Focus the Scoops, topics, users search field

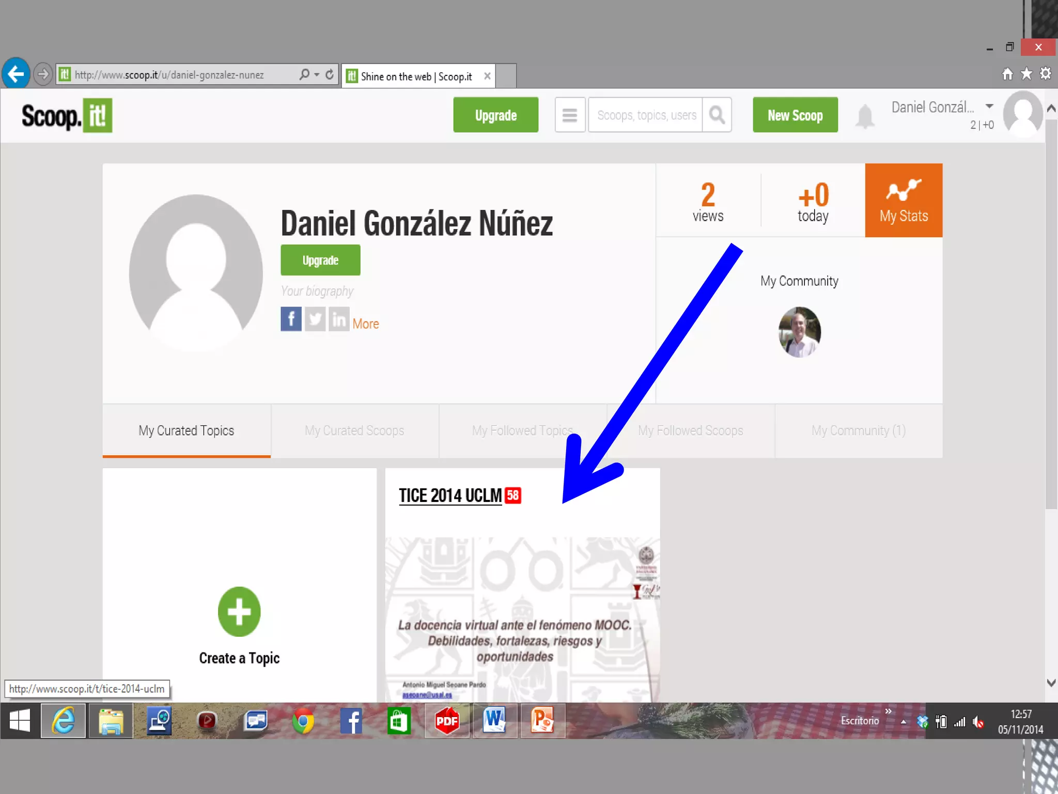[x=645, y=115]
